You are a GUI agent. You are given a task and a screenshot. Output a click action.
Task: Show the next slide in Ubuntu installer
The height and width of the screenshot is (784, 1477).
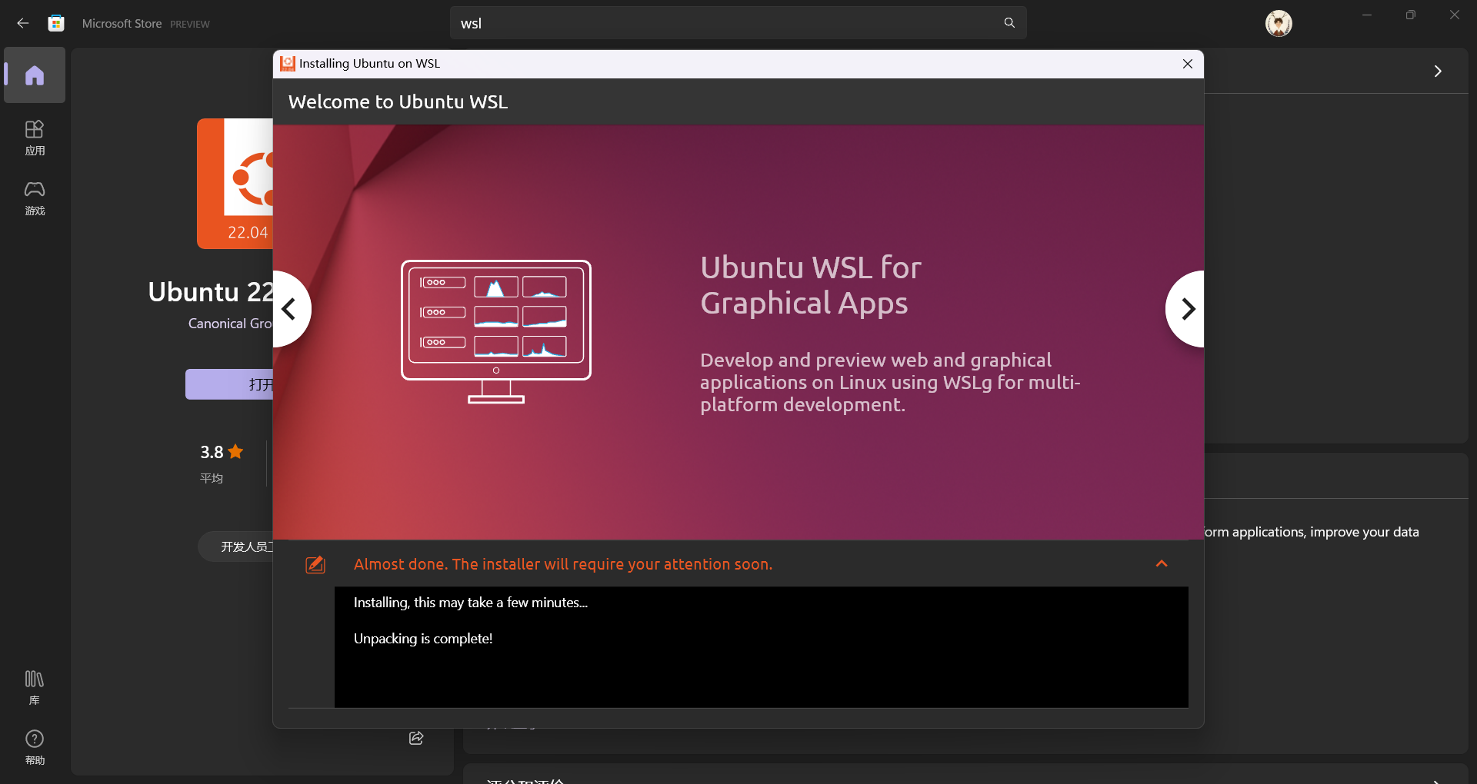tap(1185, 309)
